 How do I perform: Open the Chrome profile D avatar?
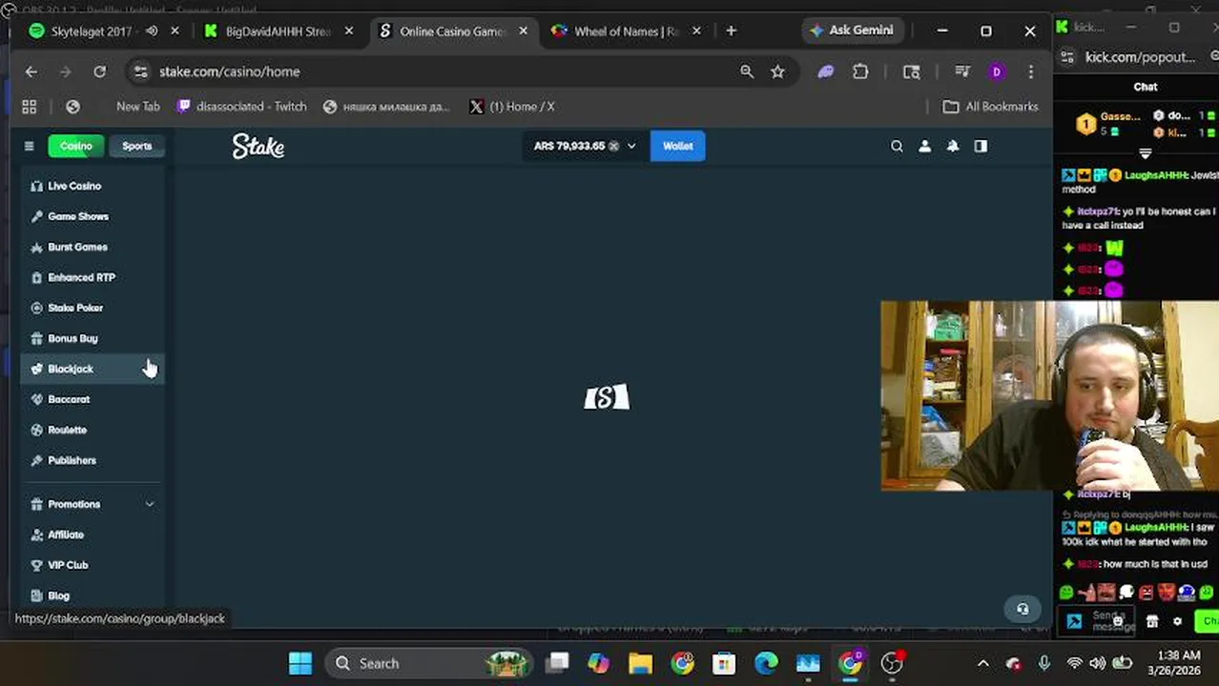tap(997, 71)
